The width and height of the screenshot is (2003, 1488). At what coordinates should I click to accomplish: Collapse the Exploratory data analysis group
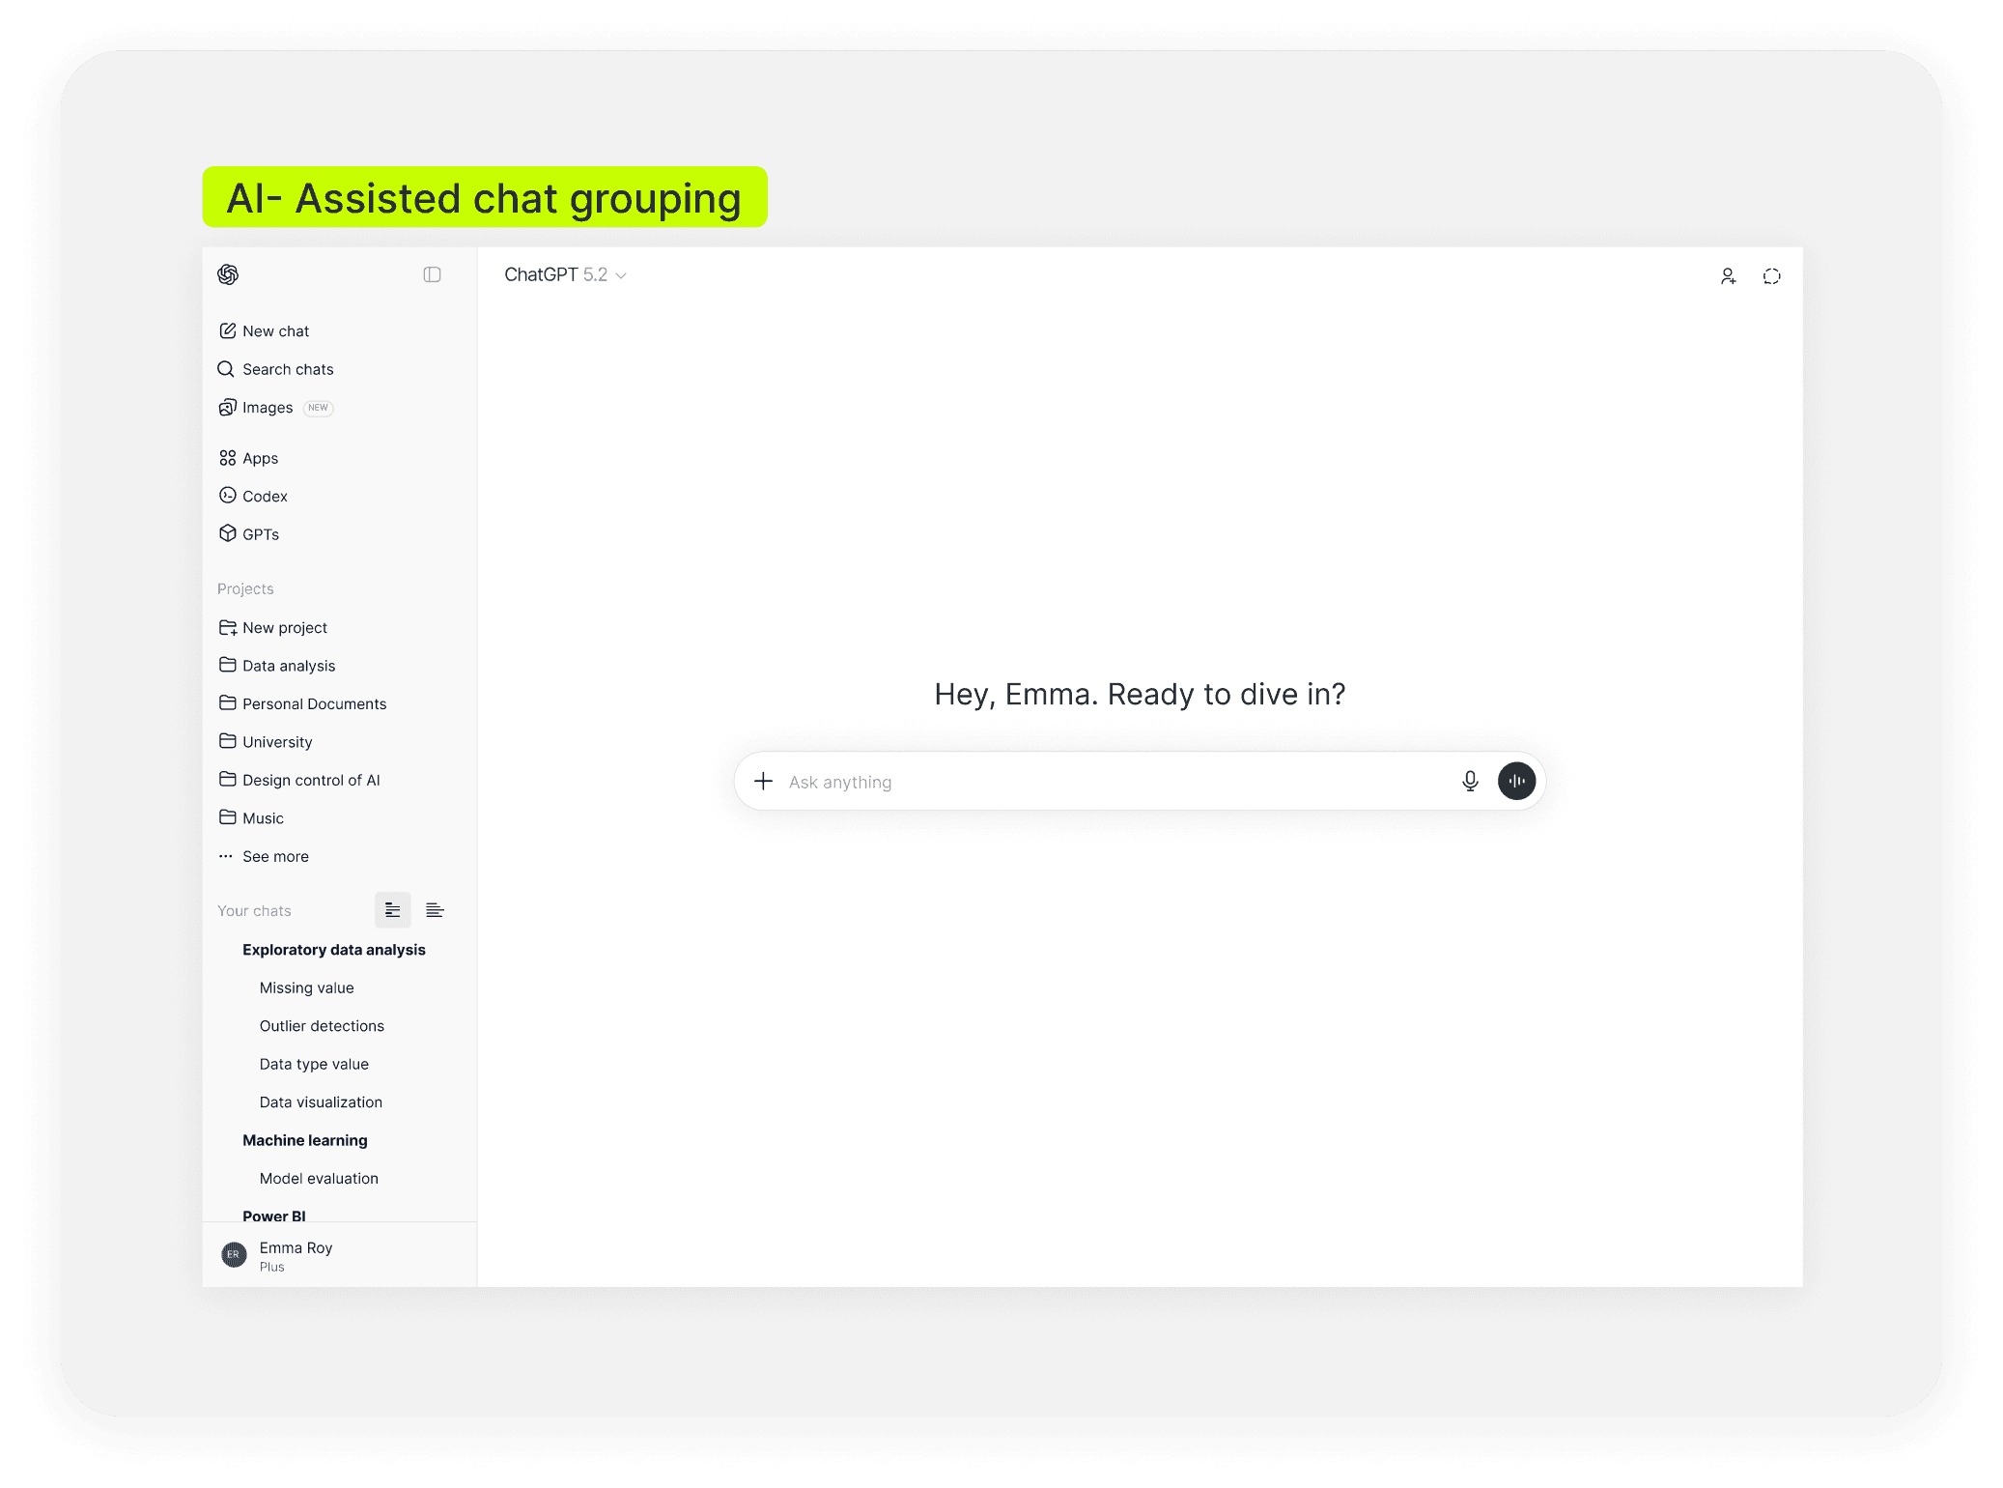pos(333,950)
